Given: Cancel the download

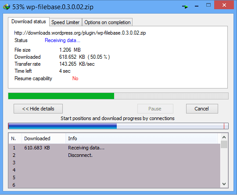Looking at the screenshot, I should pyautogui.click(x=202, y=109).
